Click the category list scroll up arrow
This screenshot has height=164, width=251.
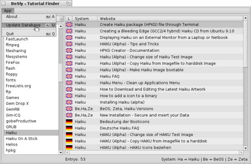pyautogui.click(x=61, y=26)
